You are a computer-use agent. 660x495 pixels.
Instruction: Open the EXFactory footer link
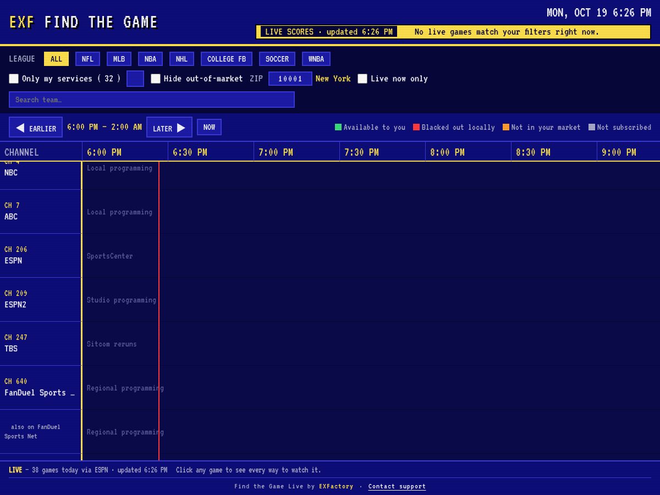click(336, 486)
